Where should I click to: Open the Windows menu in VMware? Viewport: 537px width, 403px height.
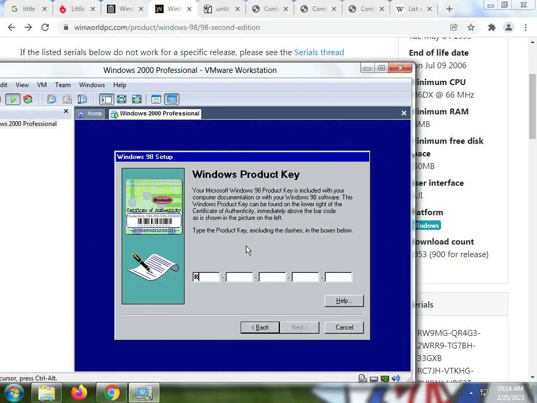92,85
